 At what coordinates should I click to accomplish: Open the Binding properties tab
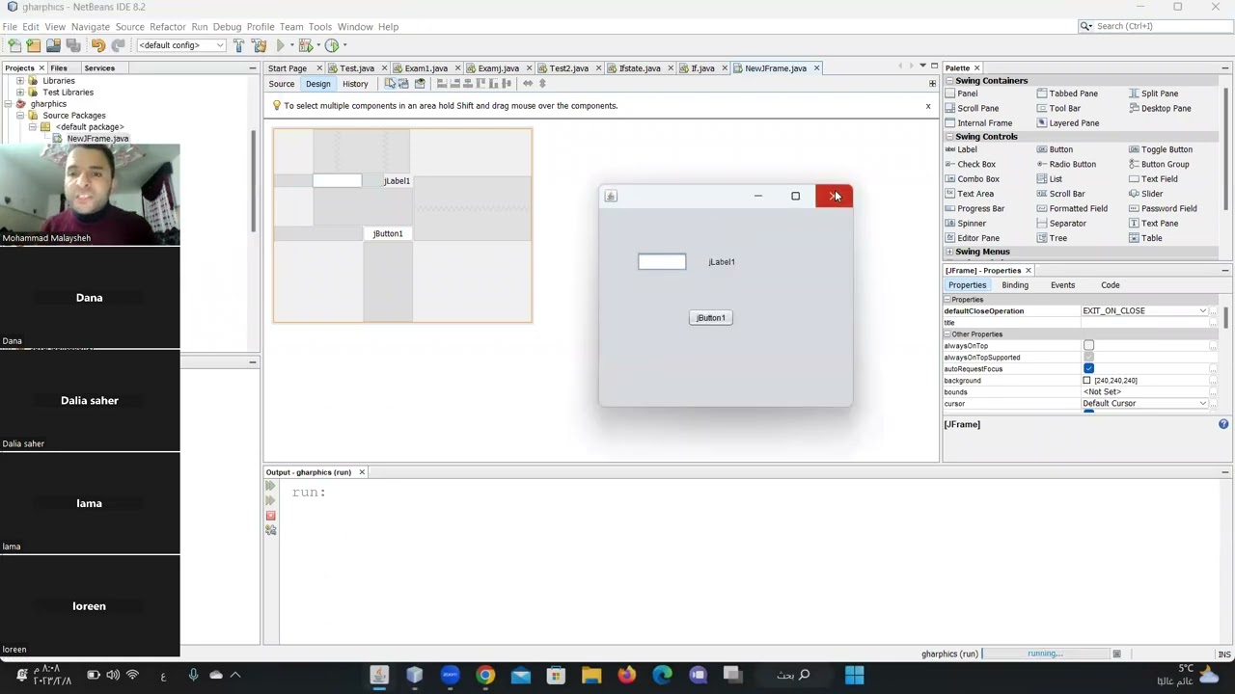[1015, 285]
